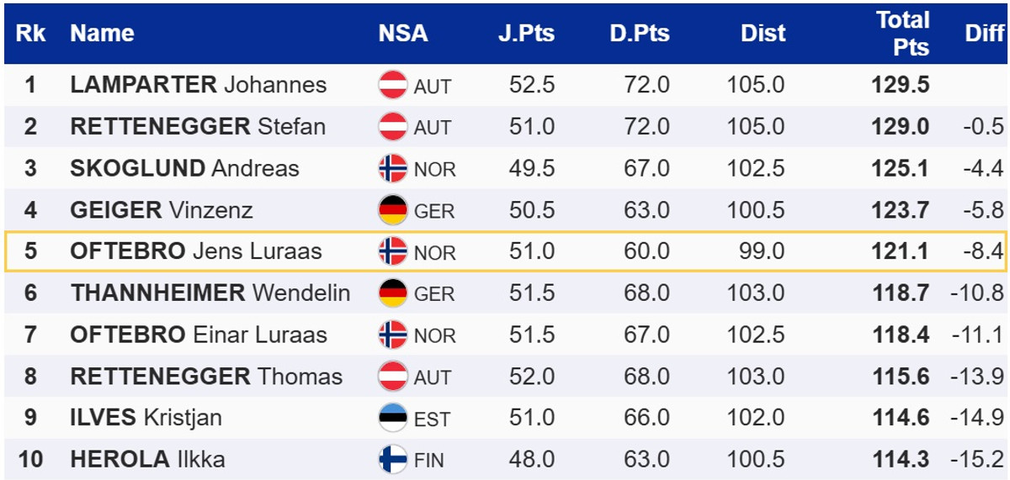This screenshot has height=480, width=1010.
Task: Click Austria flag icon in Rettenegger Thomas row
Action: [393, 376]
